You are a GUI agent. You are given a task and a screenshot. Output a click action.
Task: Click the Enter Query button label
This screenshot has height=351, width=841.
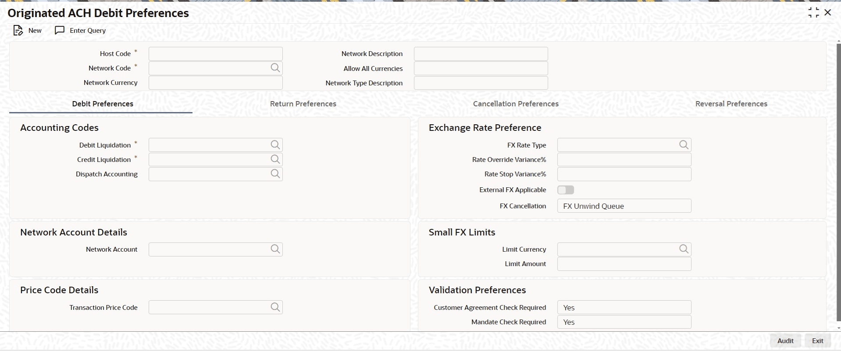[x=88, y=30]
